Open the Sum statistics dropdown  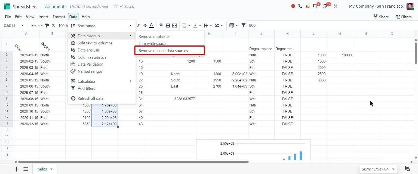(378, 169)
